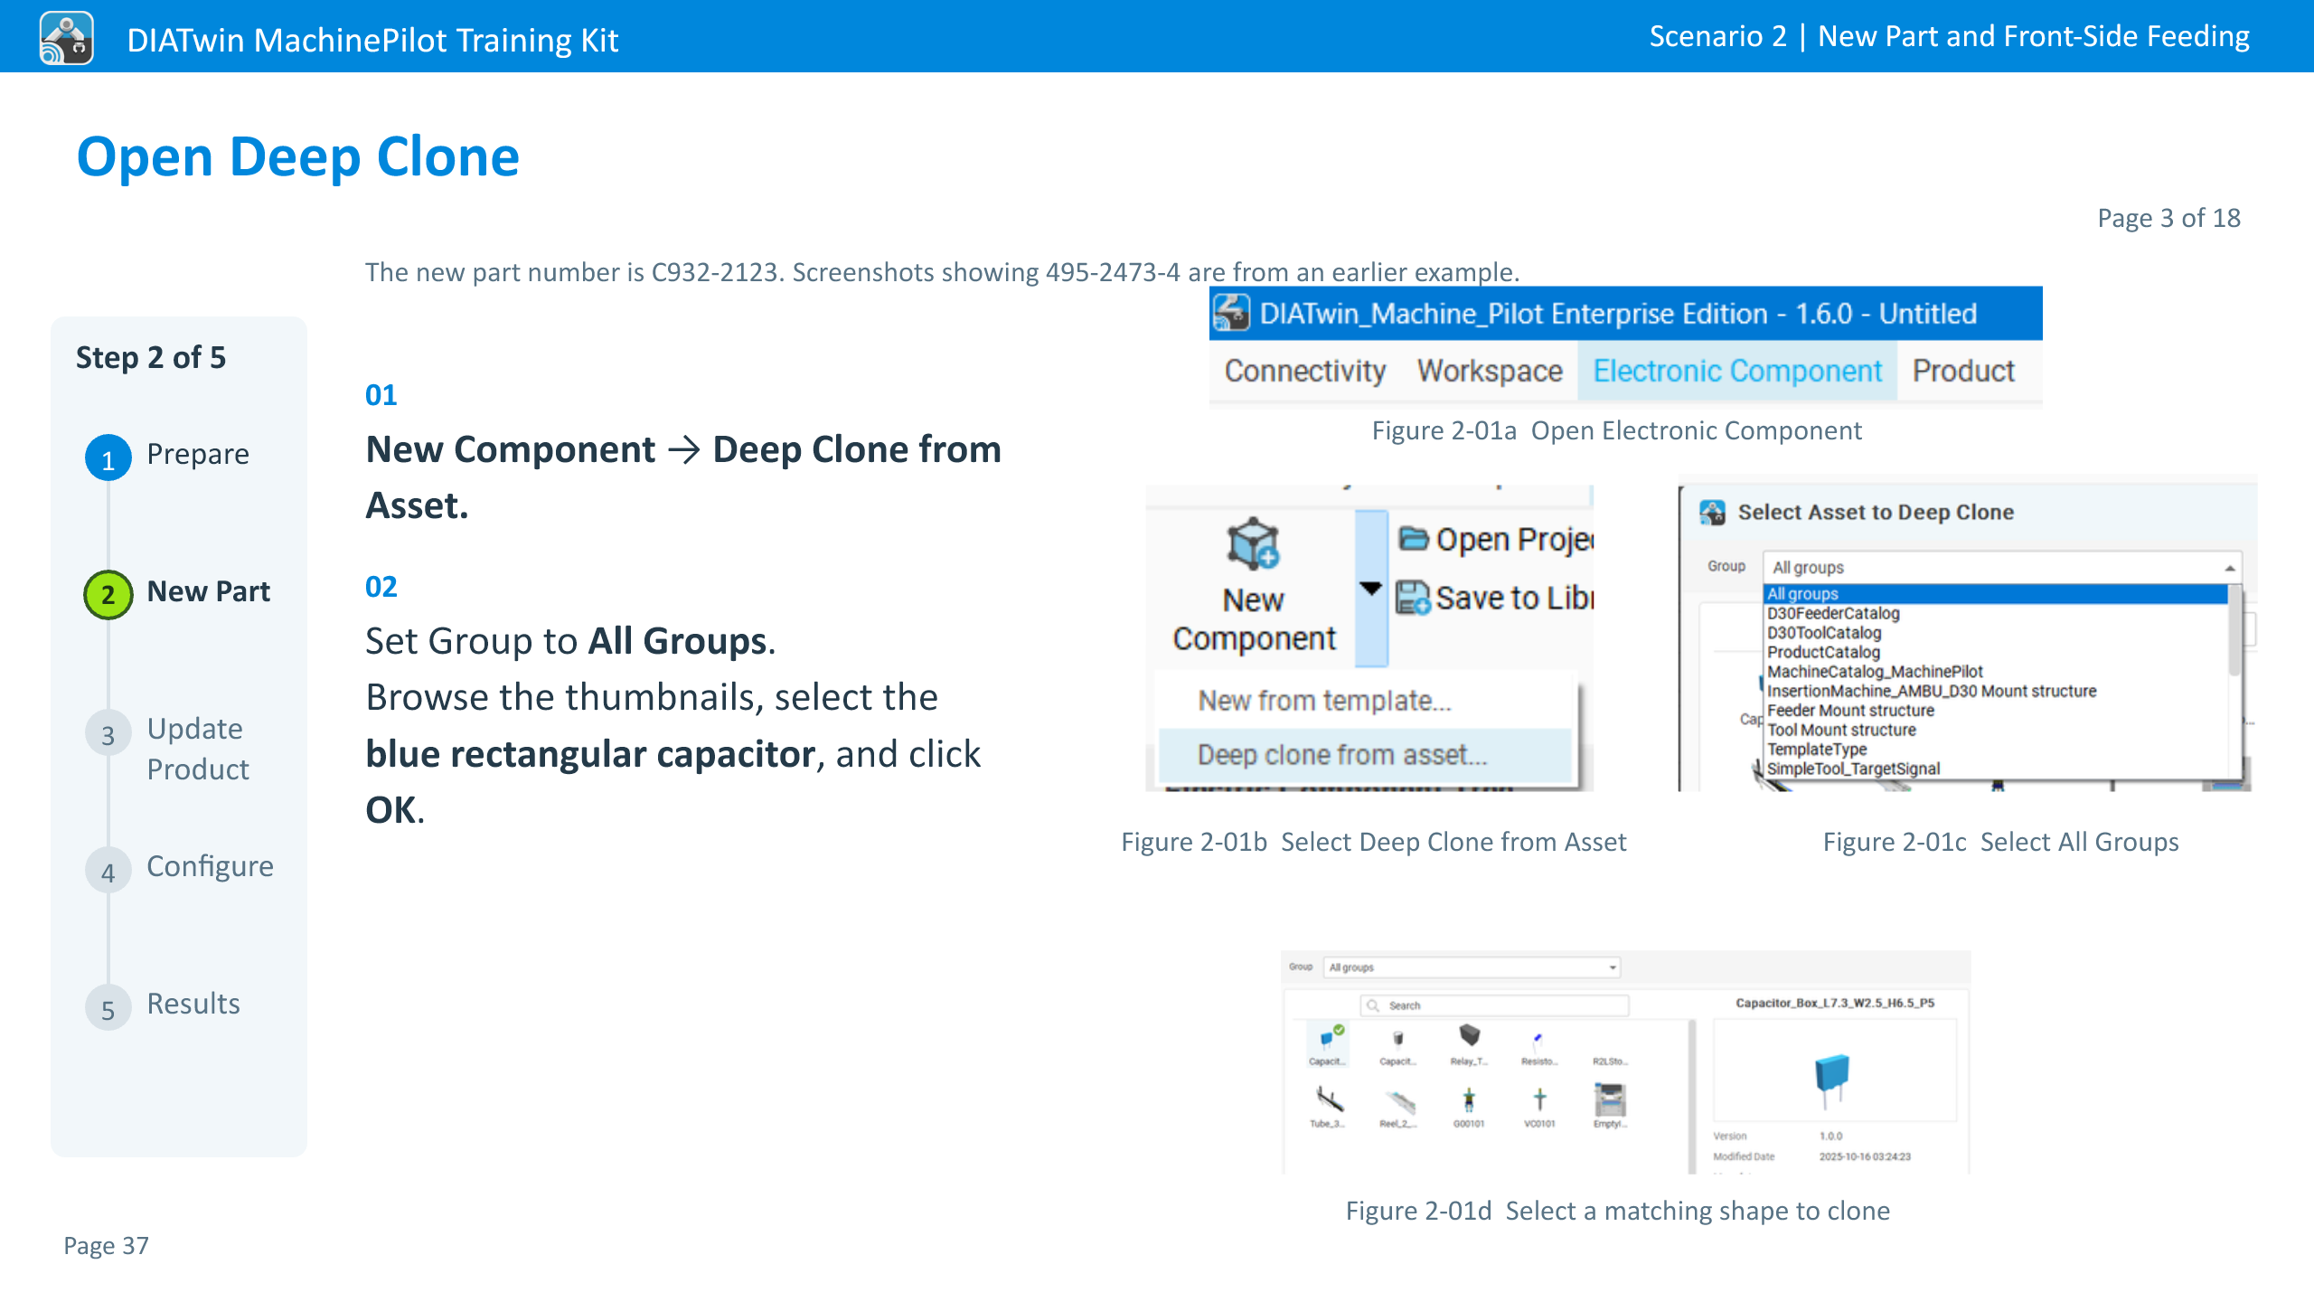
Task: Choose Deep clone from asset… menu entry
Action: pos(1365,755)
